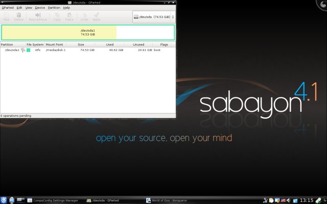Click the 49.62 GiB used value
Image resolution: width=327 pixels, height=204 pixels.
point(116,50)
